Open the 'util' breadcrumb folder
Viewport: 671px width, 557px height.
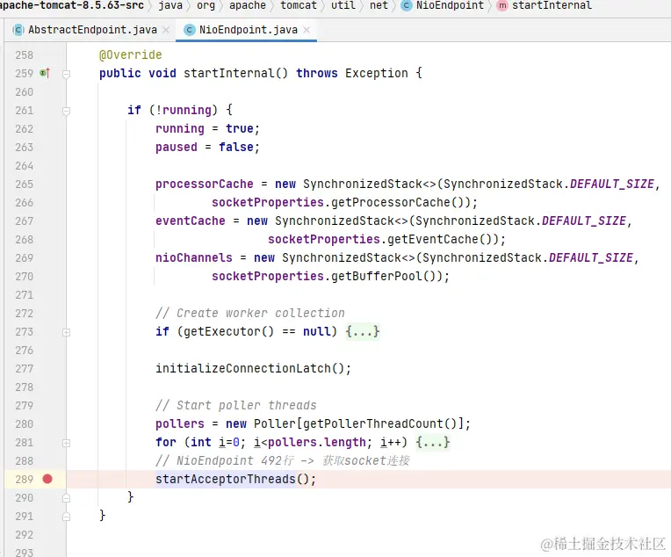pos(343,5)
